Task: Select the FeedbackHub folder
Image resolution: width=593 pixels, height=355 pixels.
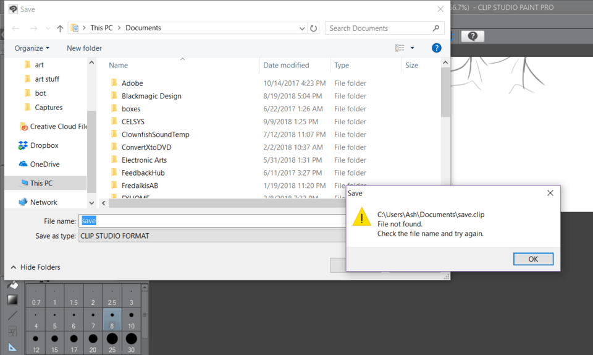Action: pyautogui.click(x=143, y=173)
